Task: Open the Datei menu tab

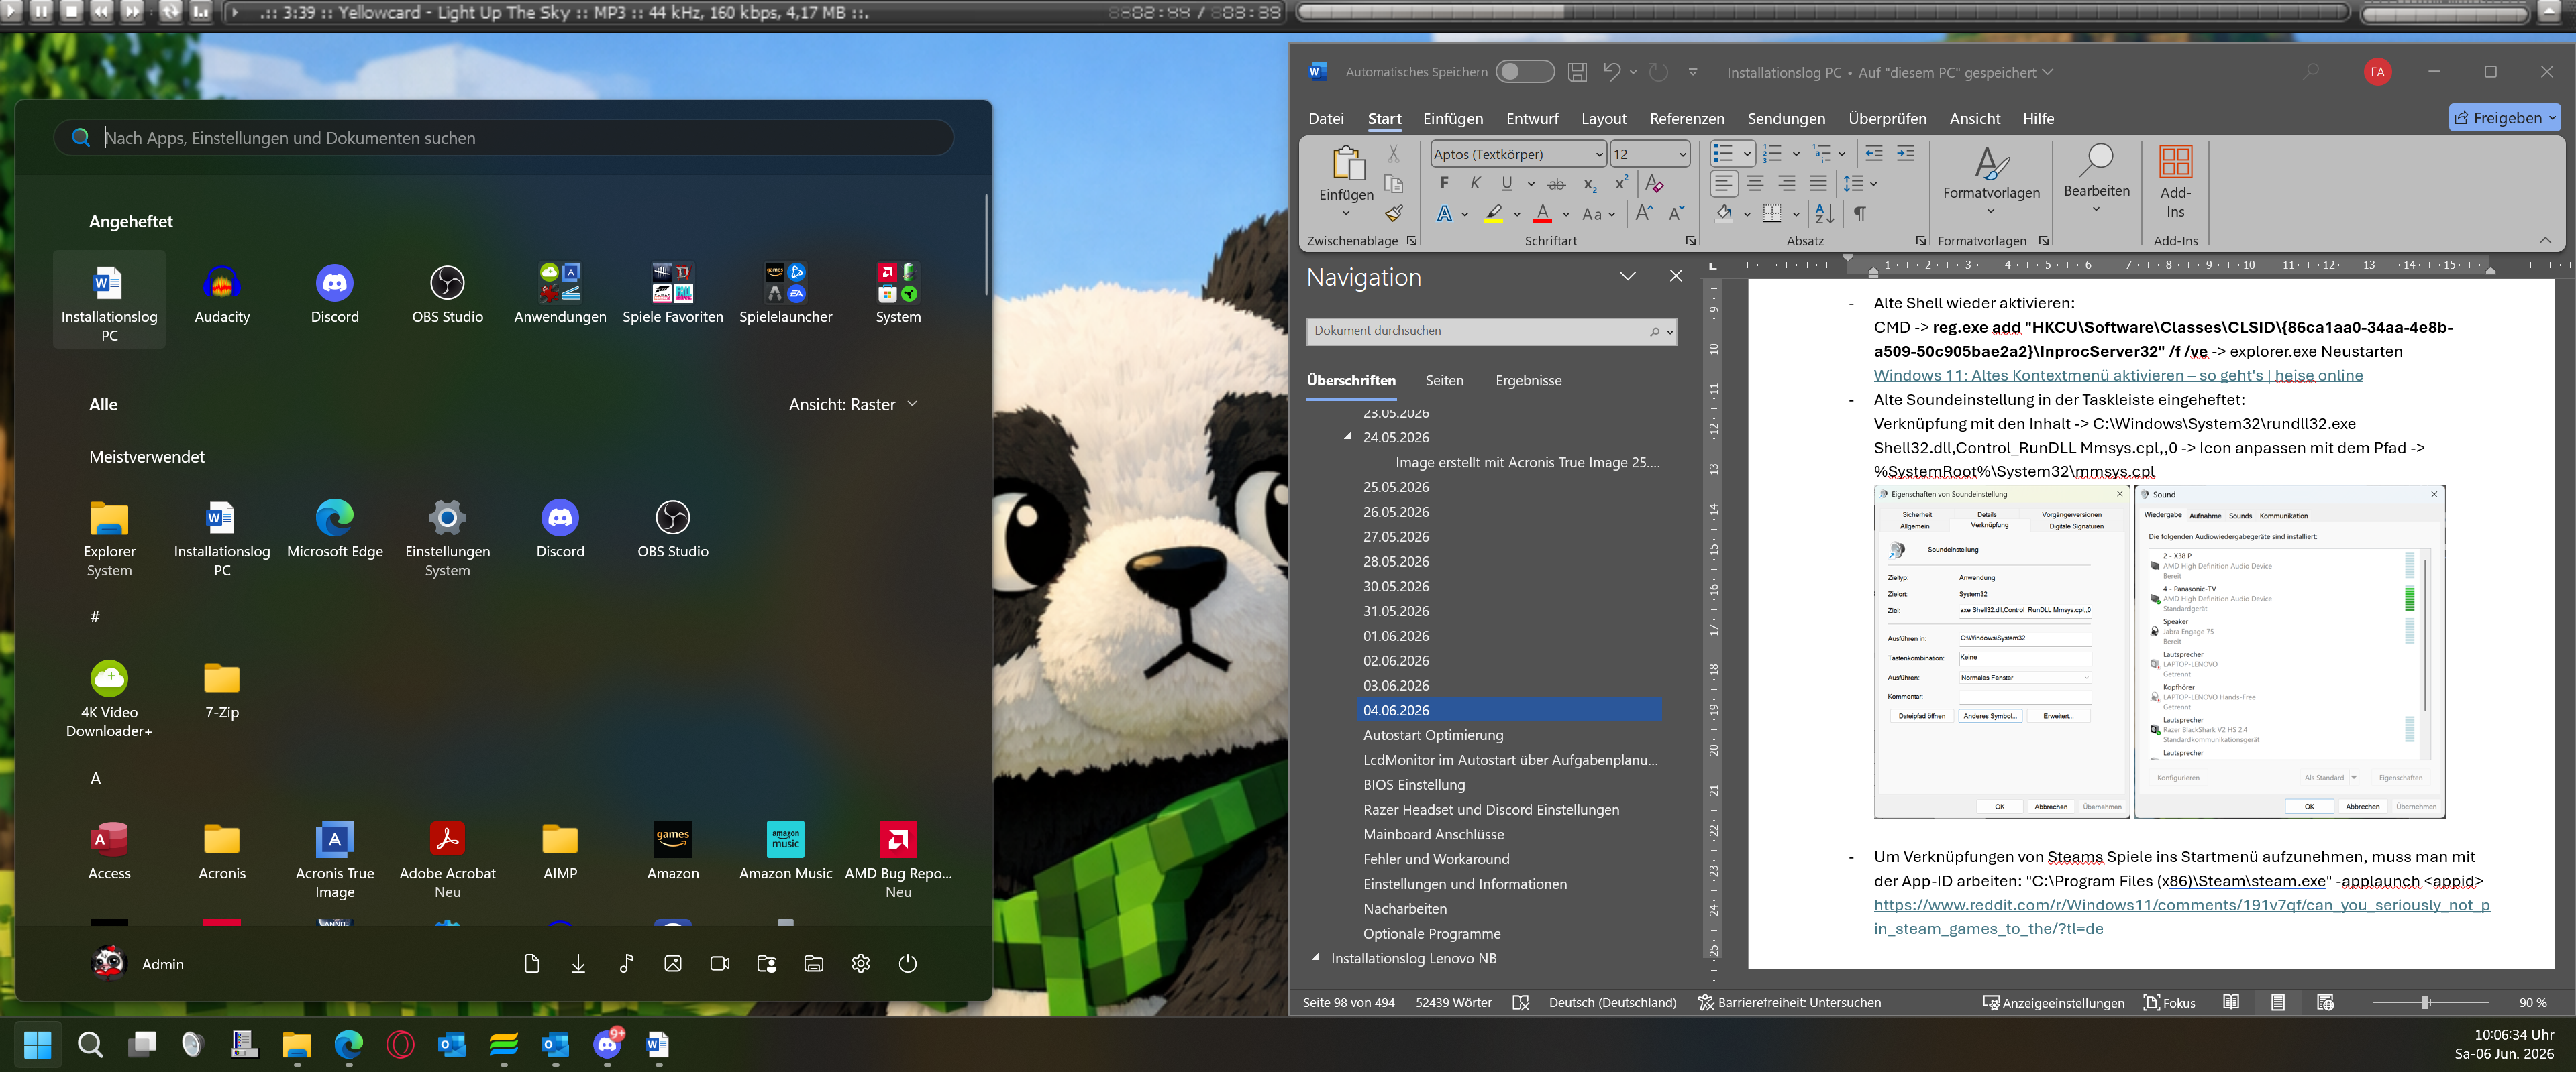Action: click(1326, 119)
